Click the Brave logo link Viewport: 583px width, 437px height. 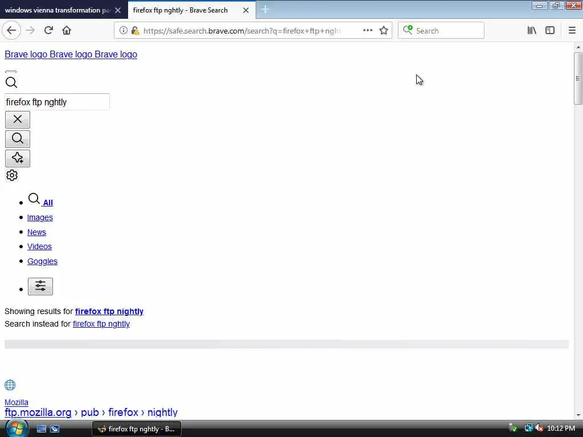(x=71, y=54)
